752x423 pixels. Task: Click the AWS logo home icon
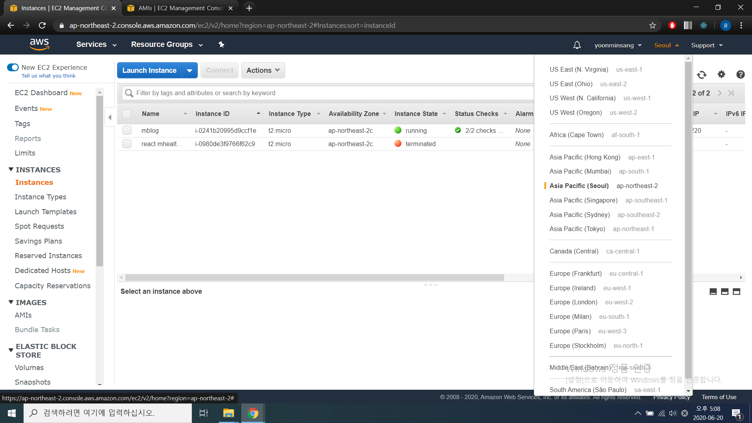(x=39, y=44)
